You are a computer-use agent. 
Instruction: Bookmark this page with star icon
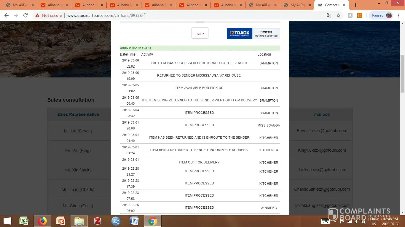click(338, 15)
